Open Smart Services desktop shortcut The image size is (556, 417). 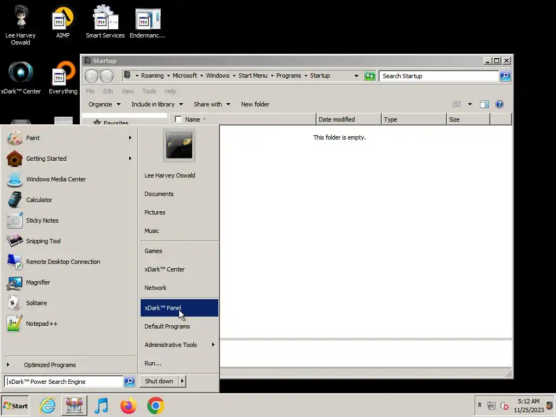point(105,22)
